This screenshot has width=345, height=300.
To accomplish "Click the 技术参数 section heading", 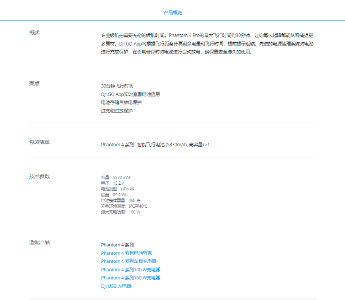I will pos(39,176).
